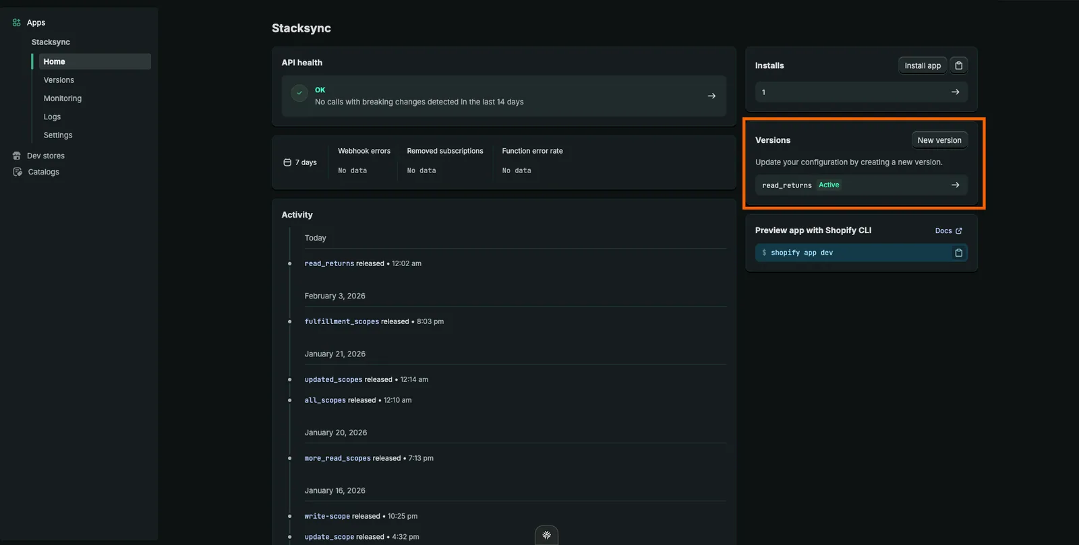Click the Stacksync page heading
Viewport: 1079px width, 545px height.
pos(301,28)
